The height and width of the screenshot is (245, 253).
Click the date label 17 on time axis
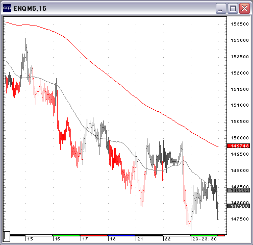[x=85, y=239]
